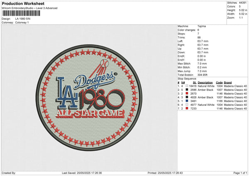Click the Production Worksheet title
Viewport: 249px width, 176px height.
[x=23, y=4]
